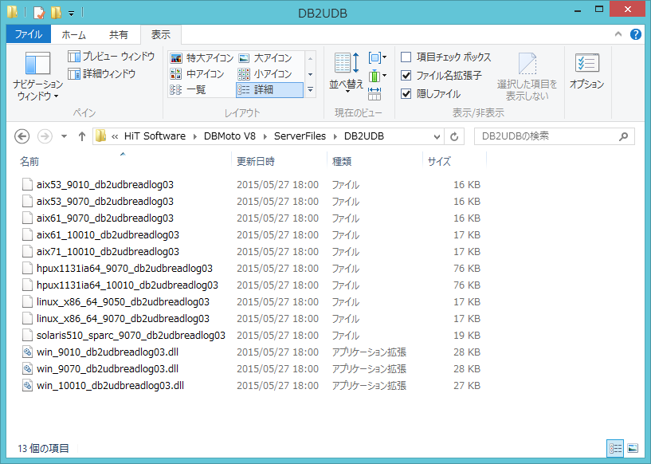The width and height of the screenshot is (651, 464).
Task: Toggle the 詳細ウィンドウ pane
Action: (102, 74)
